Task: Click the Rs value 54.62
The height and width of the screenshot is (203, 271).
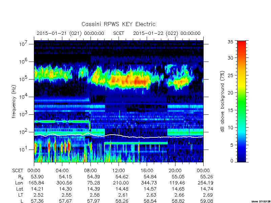Action: pyautogui.click(x=122, y=177)
